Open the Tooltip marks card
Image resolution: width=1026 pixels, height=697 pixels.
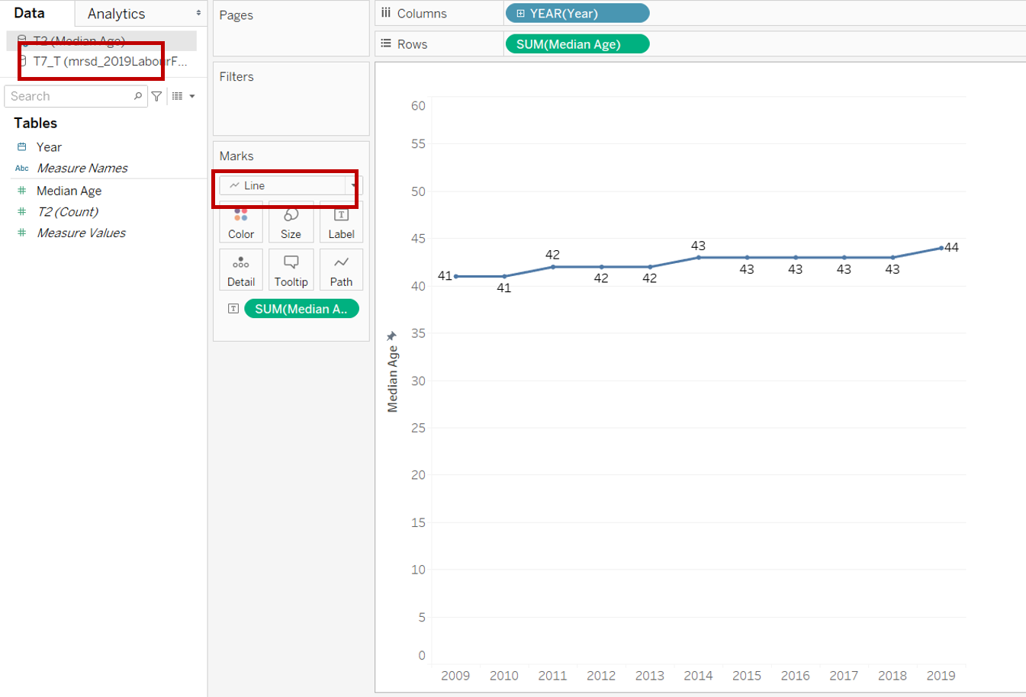click(x=291, y=271)
